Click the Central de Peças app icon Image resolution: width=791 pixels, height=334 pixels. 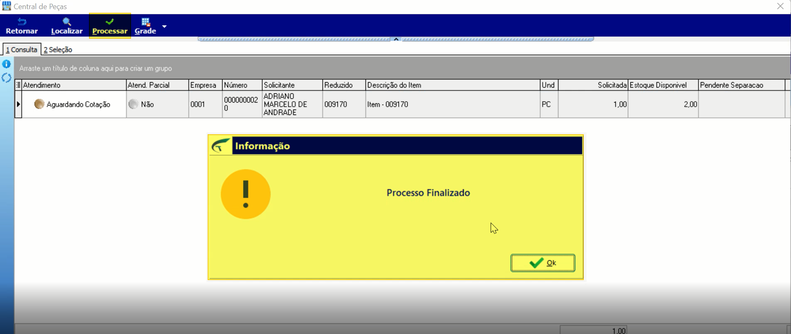(7, 6)
